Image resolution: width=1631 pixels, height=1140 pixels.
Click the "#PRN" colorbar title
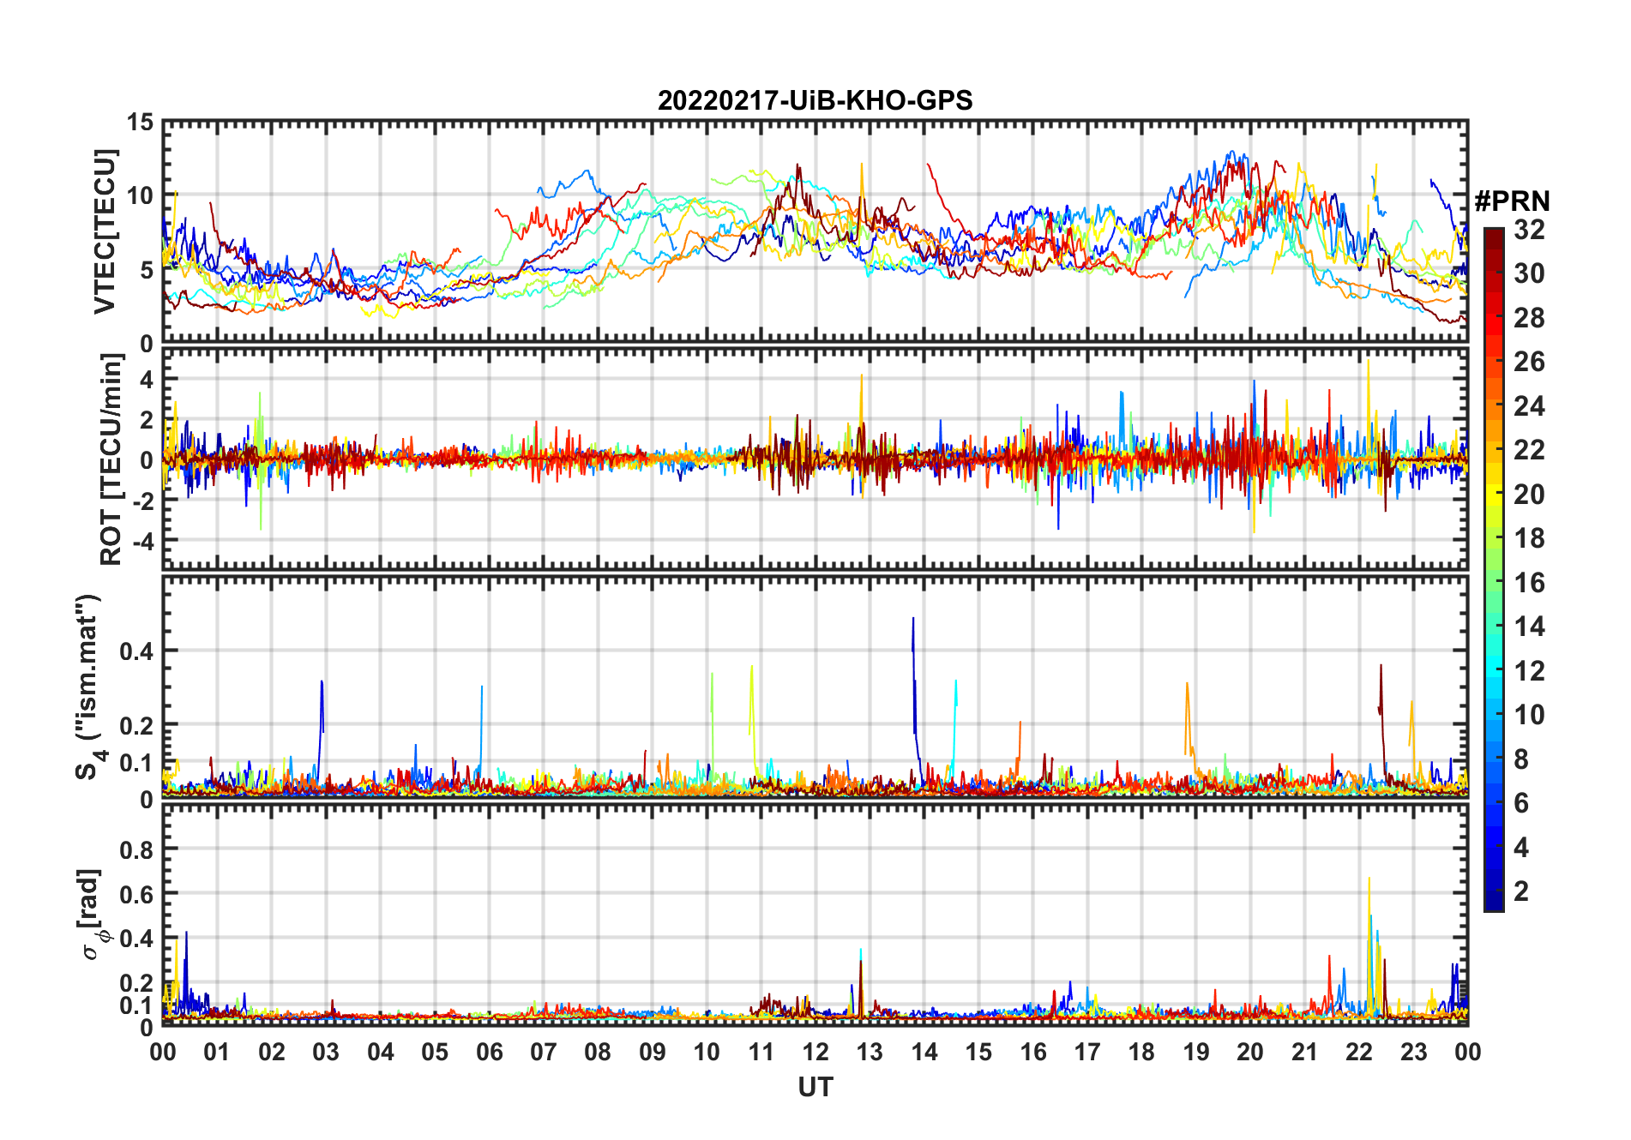(1512, 201)
